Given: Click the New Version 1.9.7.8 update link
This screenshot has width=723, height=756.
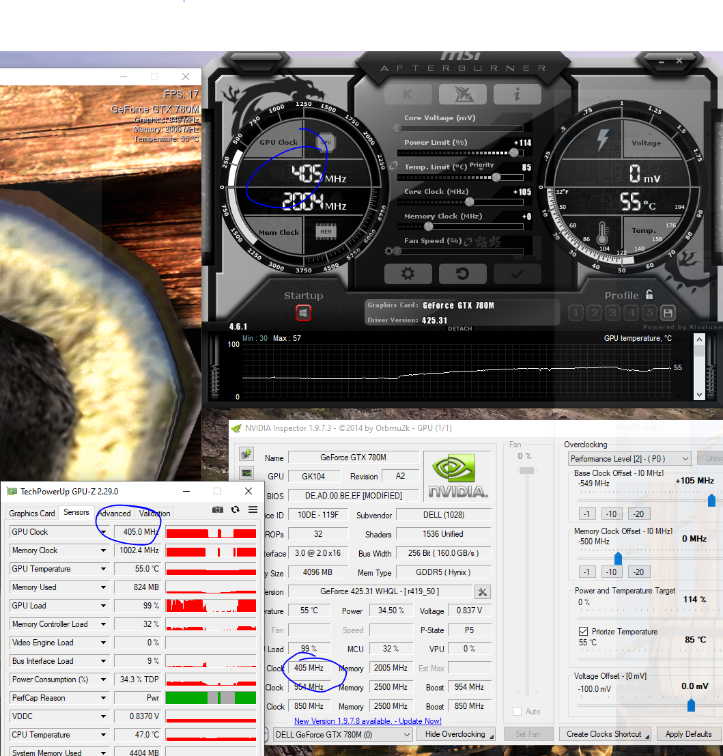Looking at the screenshot, I should point(368,720).
